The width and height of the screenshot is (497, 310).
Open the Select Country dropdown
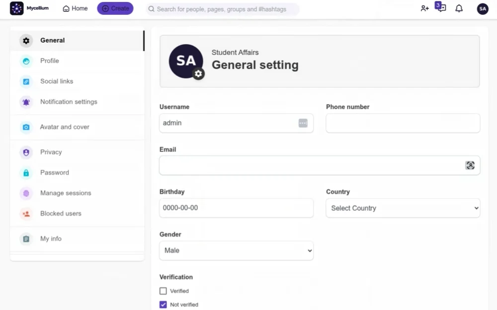(403, 208)
